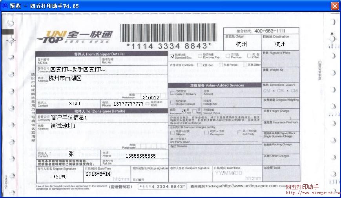Select the sender postal code 310012
The width and height of the screenshot is (341, 198).
click(x=151, y=97)
